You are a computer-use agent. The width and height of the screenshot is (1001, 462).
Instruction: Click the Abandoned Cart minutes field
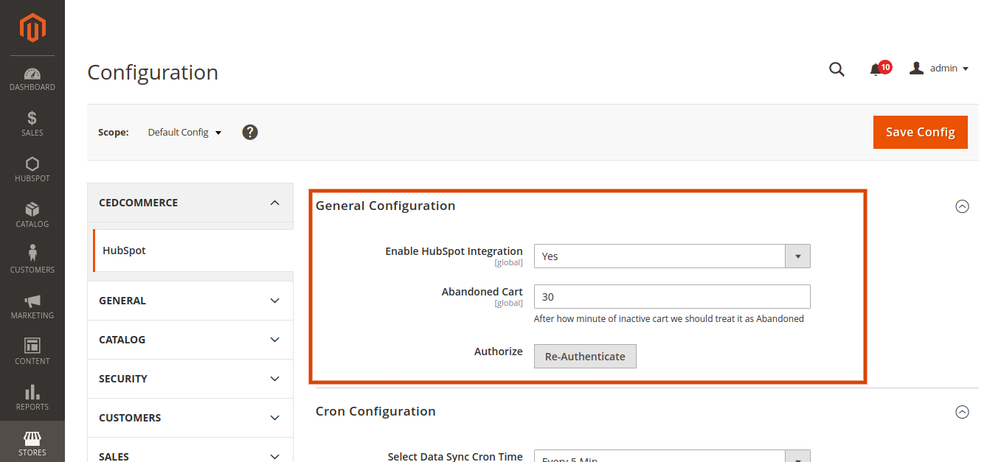(672, 297)
